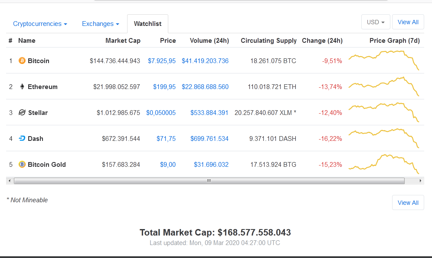Image resolution: width=432 pixels, height=258 pixels.
Task: Click Bitcoin Gold market cap $157.683.284
Action: point(121,165)
